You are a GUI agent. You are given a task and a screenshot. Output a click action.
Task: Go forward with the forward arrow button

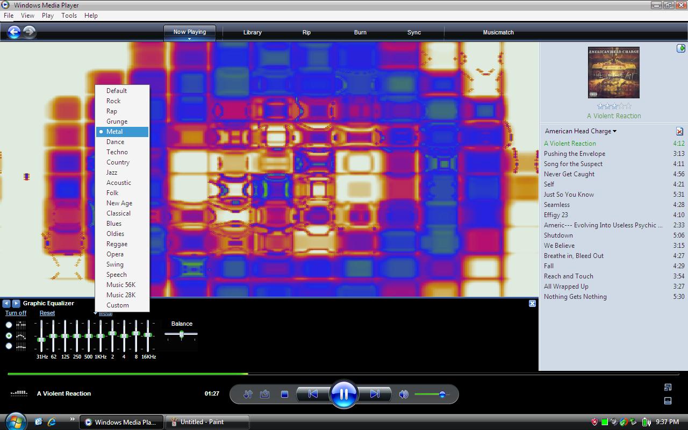30,32
